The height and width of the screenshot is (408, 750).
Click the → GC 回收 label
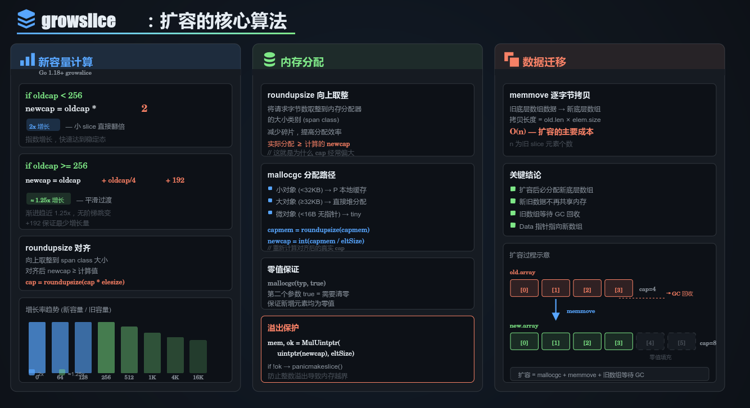(679, 293)
